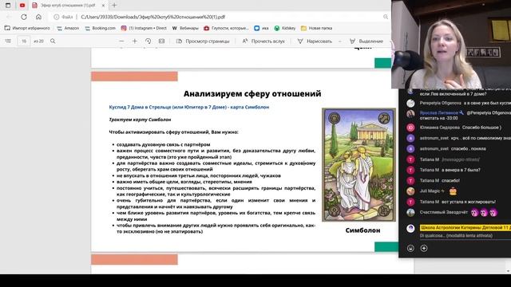Click bullet важно иметь общие цели, взгляды
The width and height of the screenshot is (511, 287).
pyautogui.click(x=184, y=182)
